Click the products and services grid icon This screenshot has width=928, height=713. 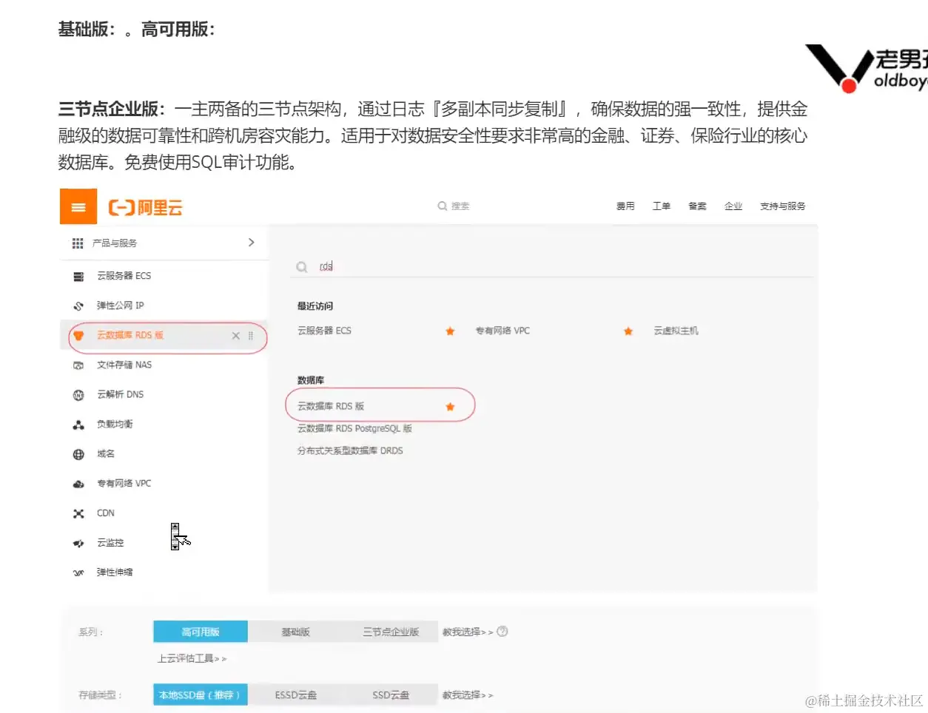[78, 243]
